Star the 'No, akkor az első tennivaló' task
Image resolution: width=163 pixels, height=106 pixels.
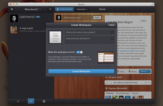pos(111,83)
